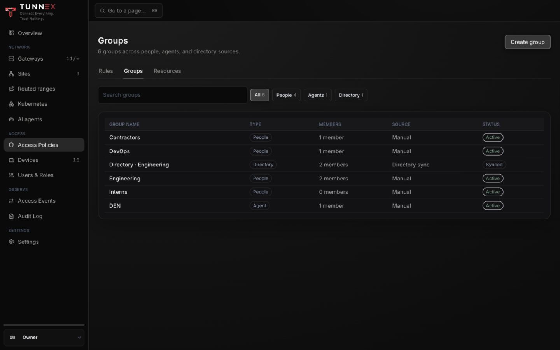
Task: Open the Engineering group row name
Action: click(125, 178)
